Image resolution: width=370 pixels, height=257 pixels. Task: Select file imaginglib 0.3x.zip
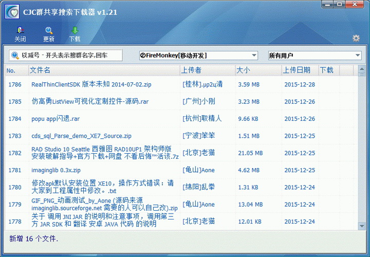click(56, 170)
